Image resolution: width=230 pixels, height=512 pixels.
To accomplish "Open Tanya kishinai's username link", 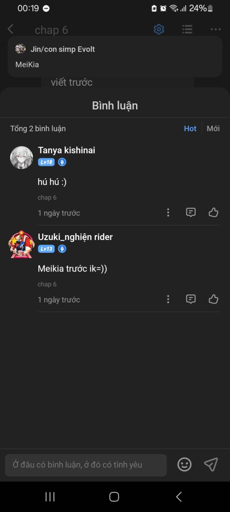I will [x=66, y=150].
